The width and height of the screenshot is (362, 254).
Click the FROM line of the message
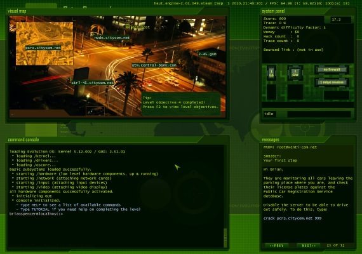290,147
